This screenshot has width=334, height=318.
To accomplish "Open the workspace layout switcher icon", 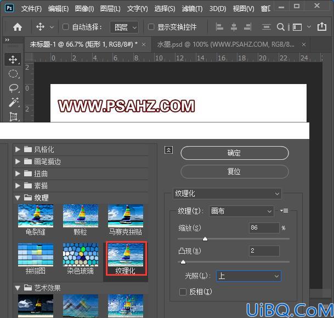I will (297, 27).
